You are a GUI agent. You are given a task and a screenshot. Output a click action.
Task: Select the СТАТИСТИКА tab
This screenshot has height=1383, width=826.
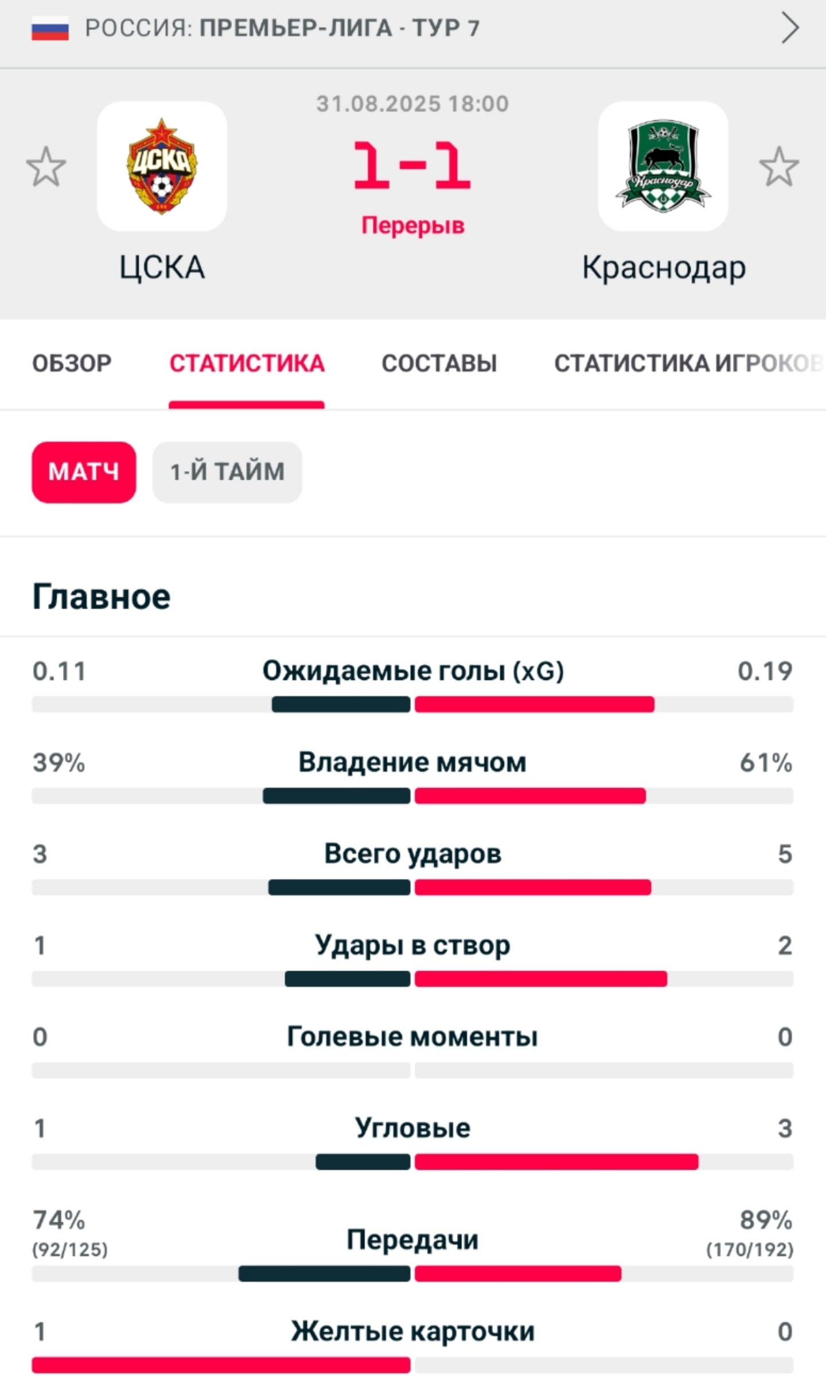pyautogui.click(x=247, y=364)
